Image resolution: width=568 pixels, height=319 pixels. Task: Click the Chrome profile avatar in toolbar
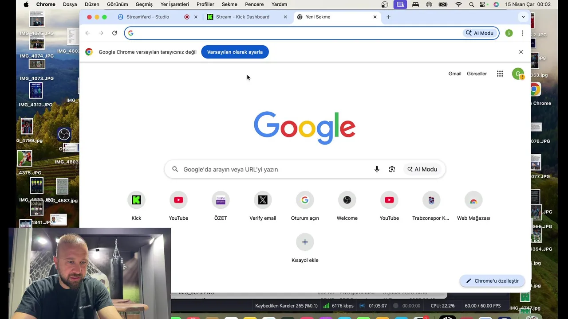coord(509,33)
